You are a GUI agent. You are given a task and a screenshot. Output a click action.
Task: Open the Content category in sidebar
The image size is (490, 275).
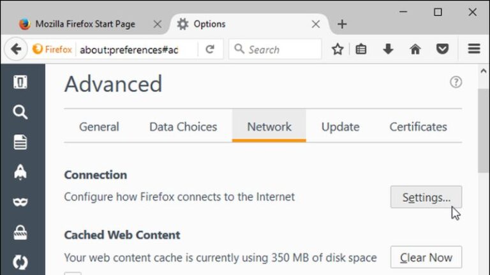[x=20, y=142]
